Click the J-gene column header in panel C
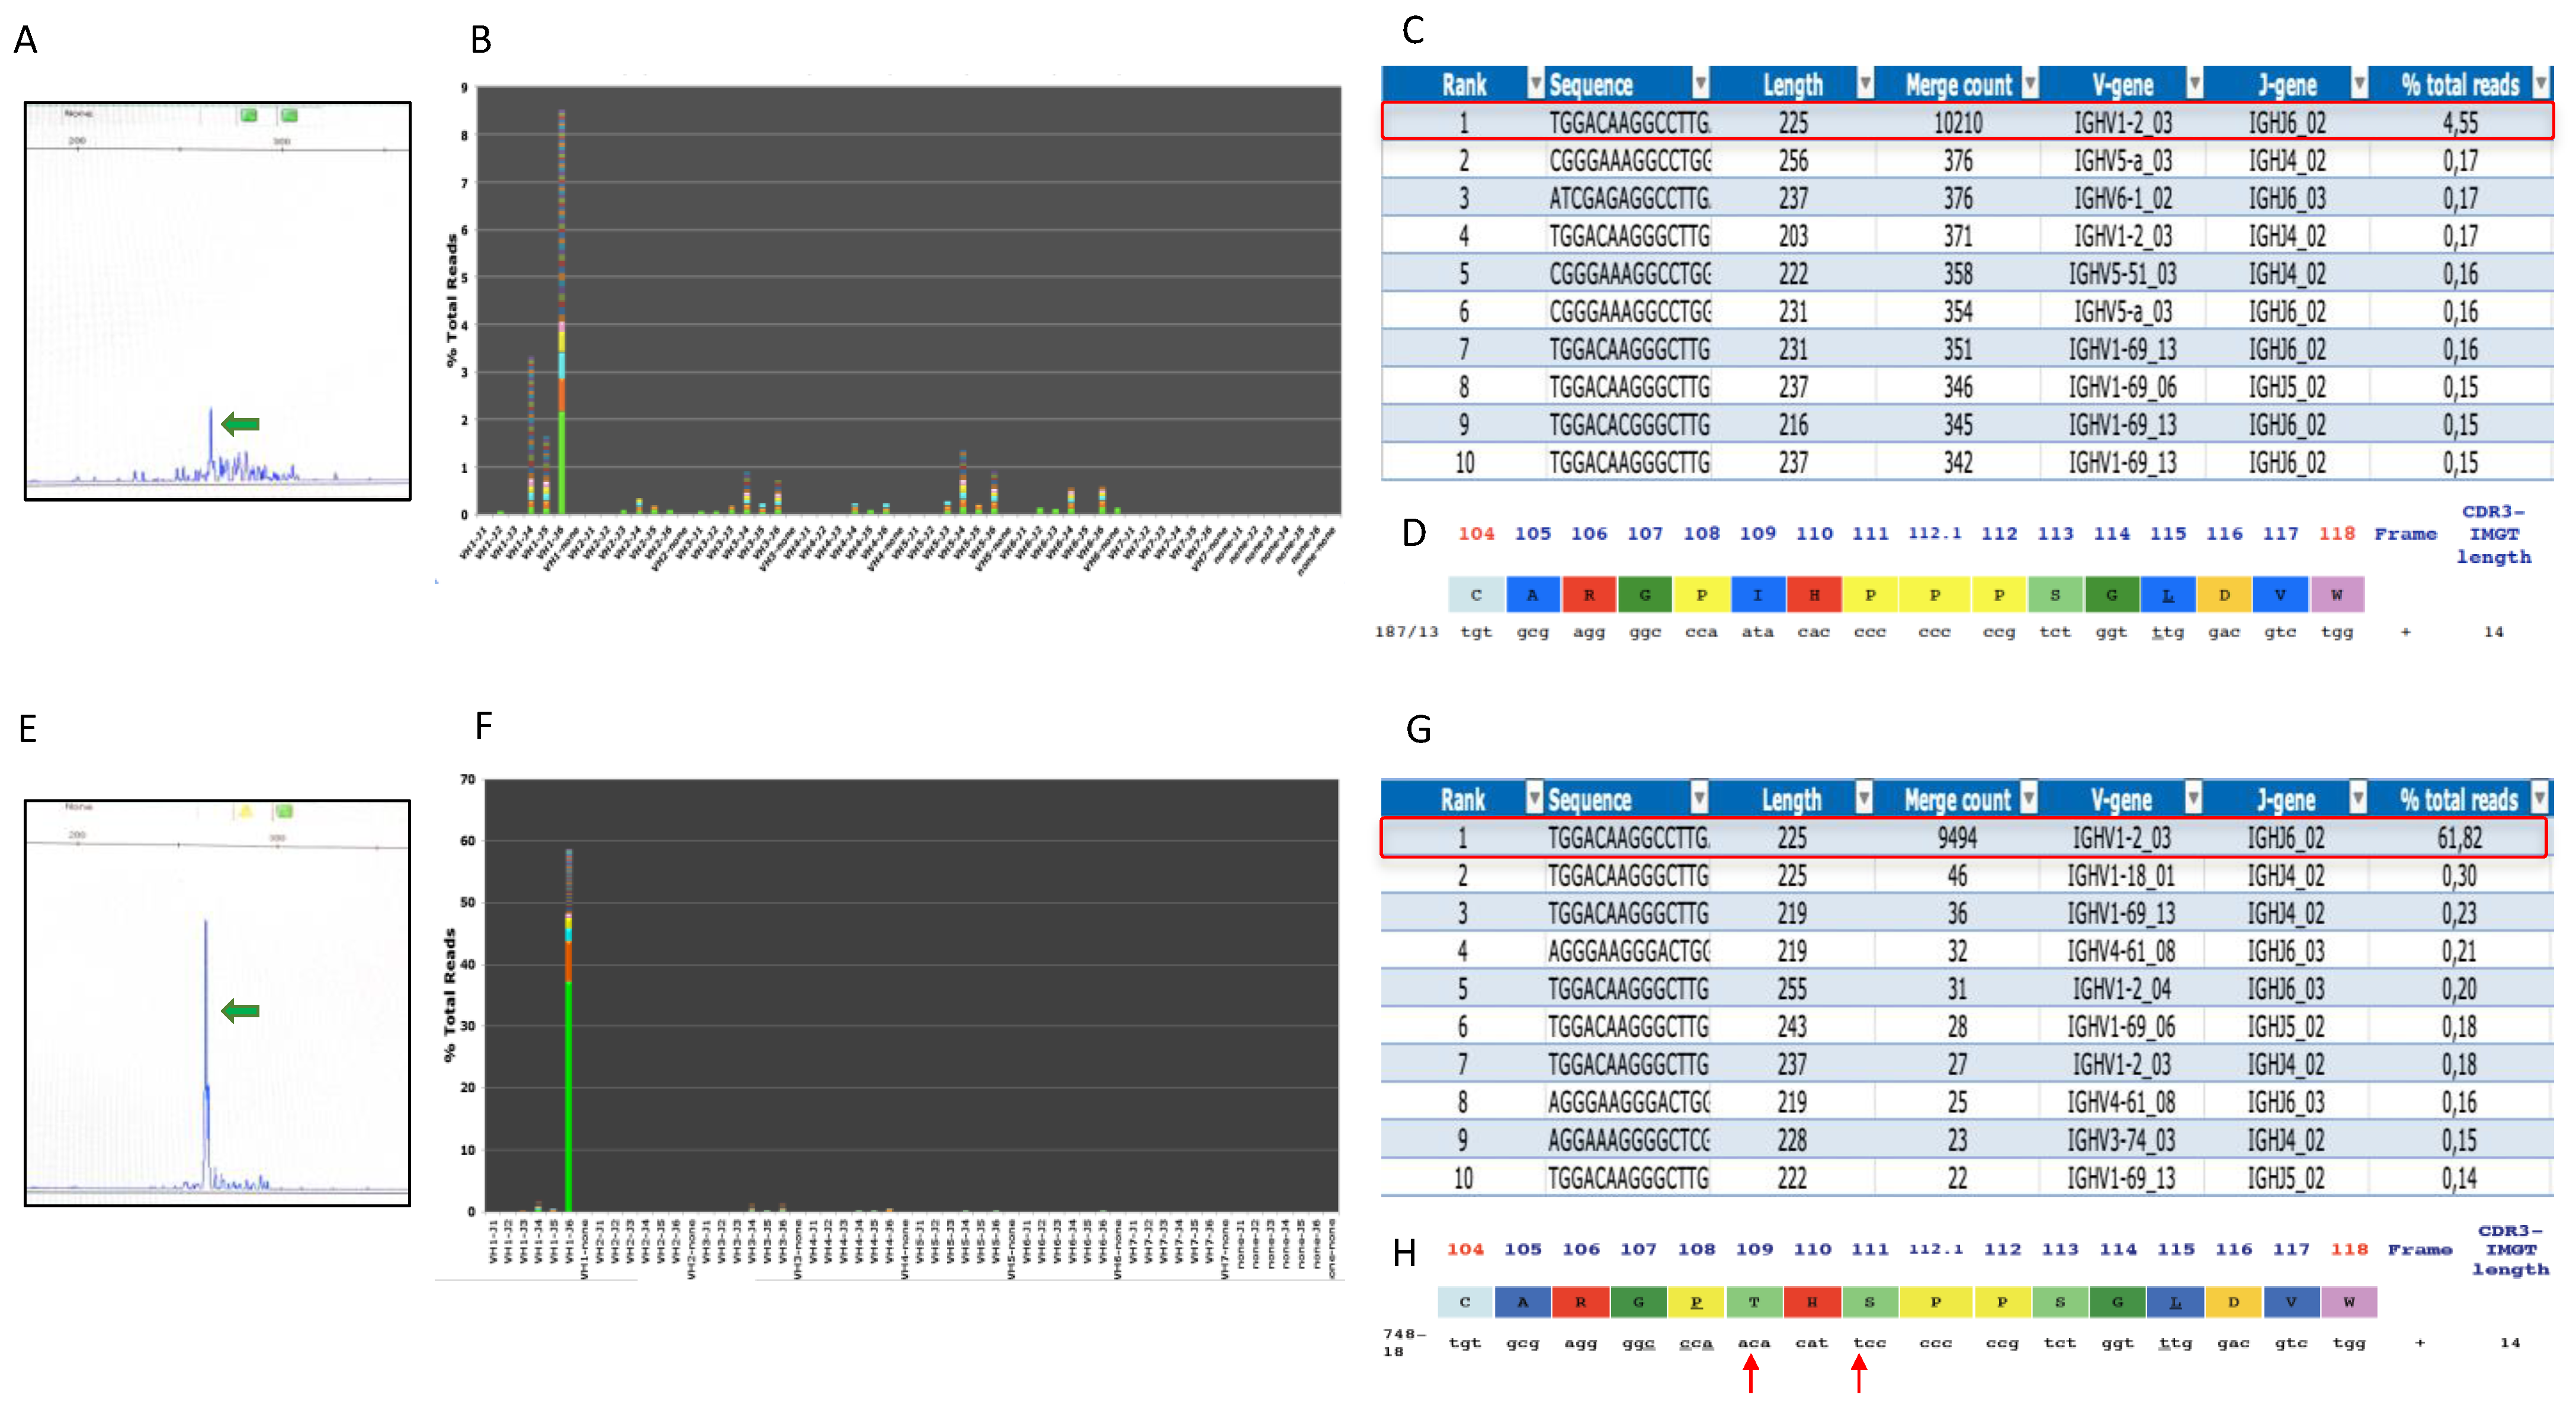Viewport: 2576px width, 1411px height. click(x=2287, y=85)
